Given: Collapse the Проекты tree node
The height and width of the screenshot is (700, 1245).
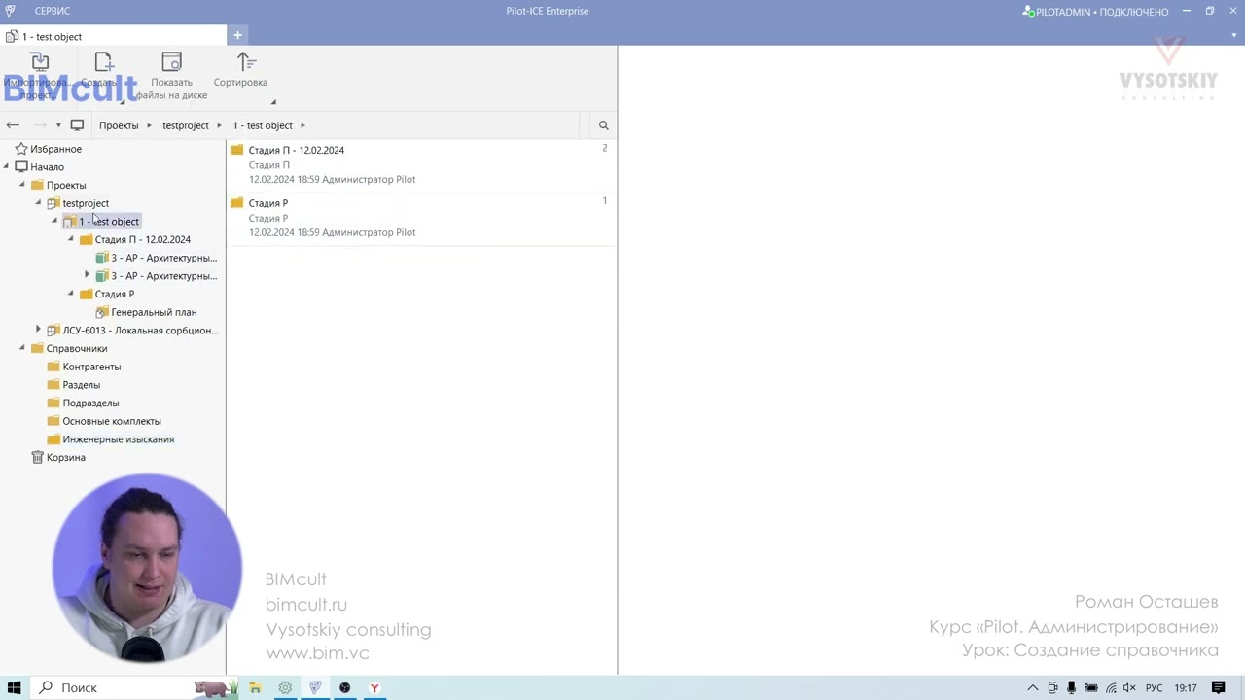Looking at the screenshot, I should click(22, 185).
